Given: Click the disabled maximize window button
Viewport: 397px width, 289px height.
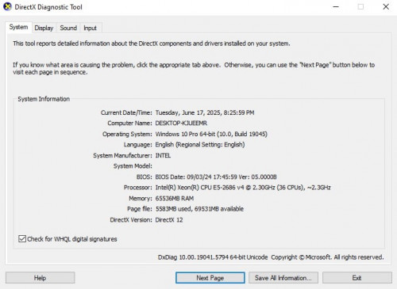Looking at the screenshot, I should 360,6.
